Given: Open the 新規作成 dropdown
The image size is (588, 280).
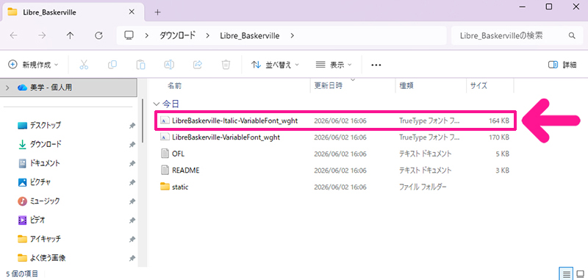Looking at the screenshot, I should pyautogui.click(x=34, y=65).
